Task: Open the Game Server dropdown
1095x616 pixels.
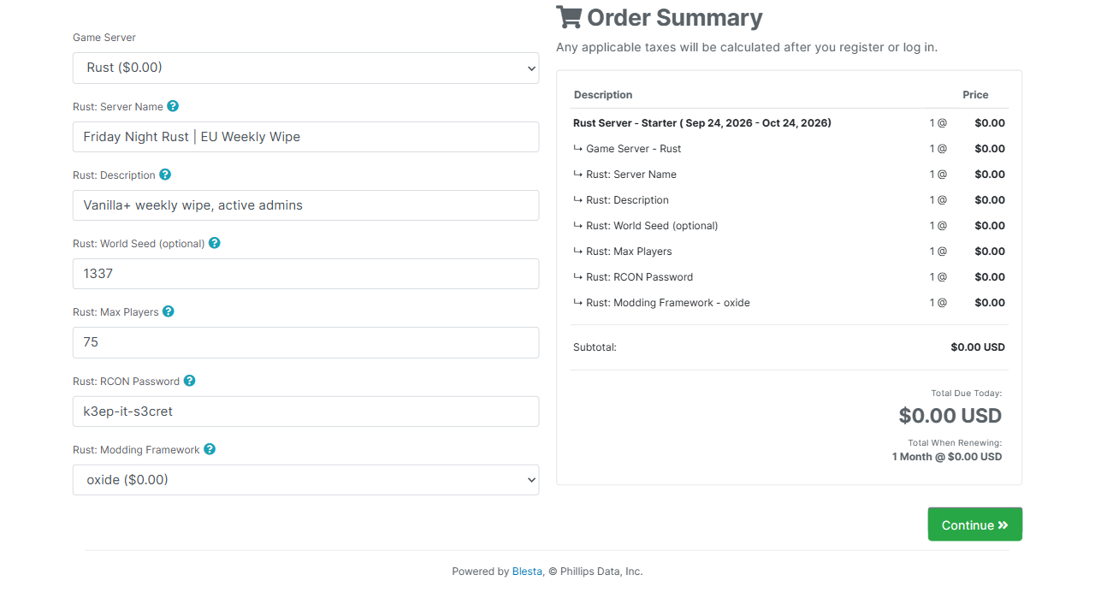Action: click(x=305, y=68)
